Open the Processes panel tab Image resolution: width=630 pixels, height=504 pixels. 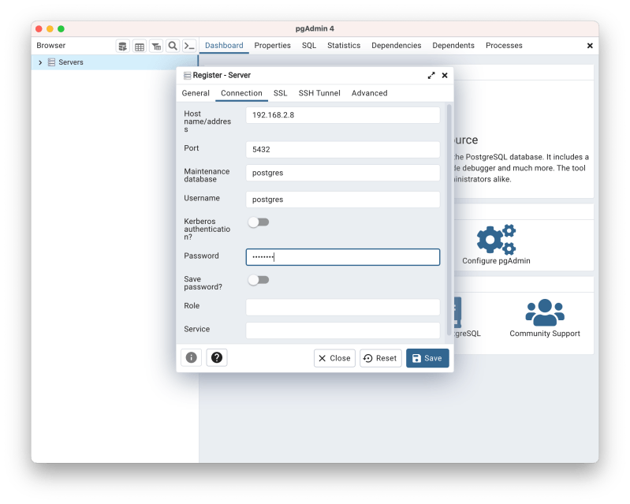click(505, 46)
